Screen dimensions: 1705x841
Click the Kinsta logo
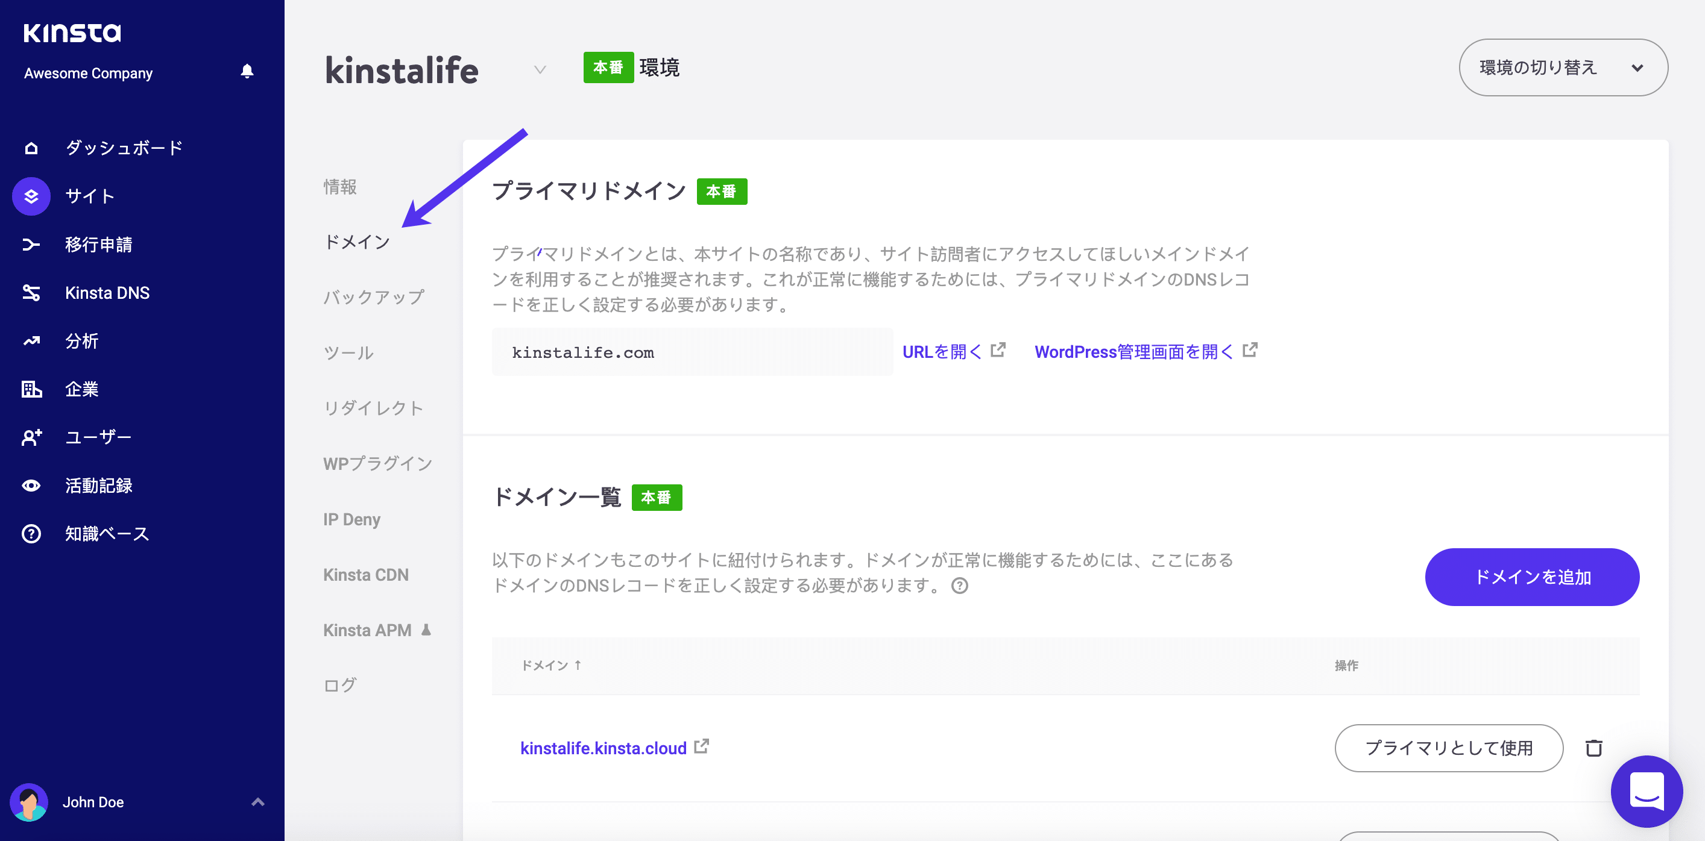pos(72,33)
